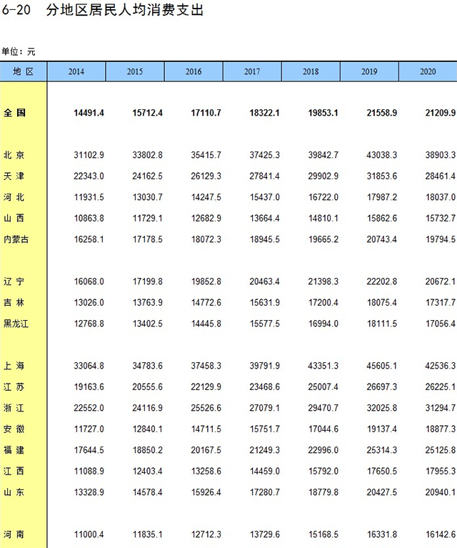
Task: Click Liaoning 2016 value 19852.8
Action: coord(206,282)
